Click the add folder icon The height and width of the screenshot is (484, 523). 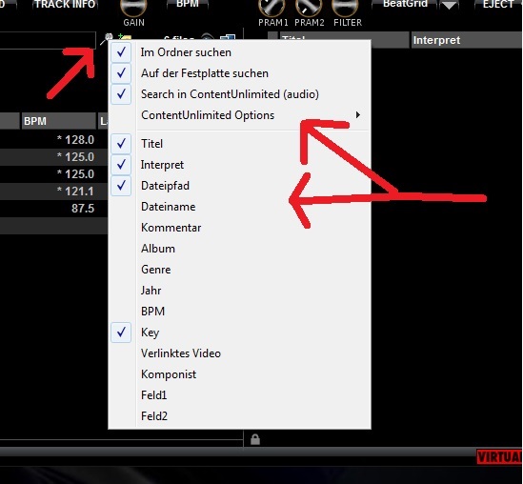(125, 37)
